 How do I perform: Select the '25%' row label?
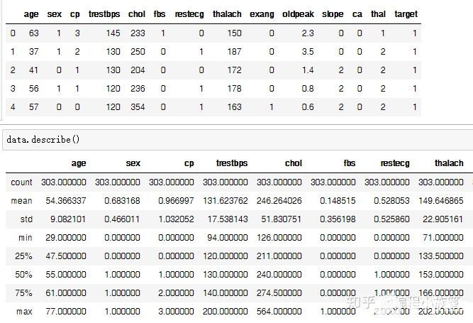tap(23, 256)
